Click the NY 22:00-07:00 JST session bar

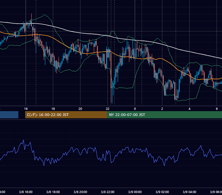pos(164,115)
